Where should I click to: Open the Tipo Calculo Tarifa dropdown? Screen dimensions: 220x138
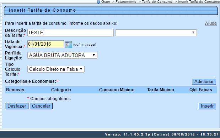click(x=56, y=69)
